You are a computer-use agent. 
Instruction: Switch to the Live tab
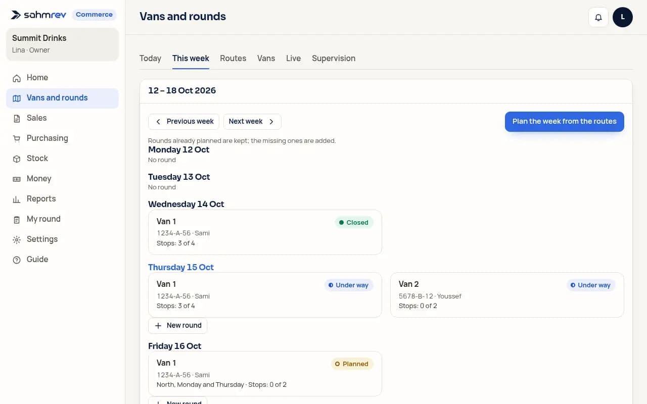click(293, 58)
